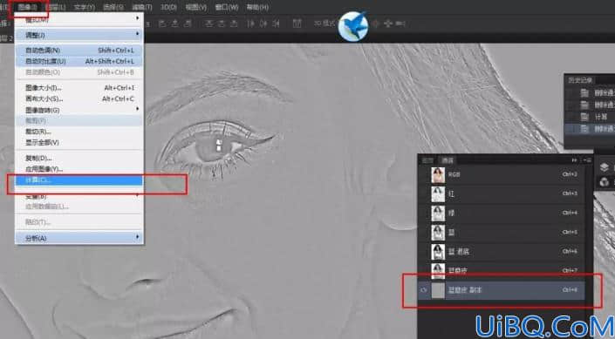Click the blue bird logo icon
Image resolution: width=615 pixels, height=339 pixels.
pos(353,26)
